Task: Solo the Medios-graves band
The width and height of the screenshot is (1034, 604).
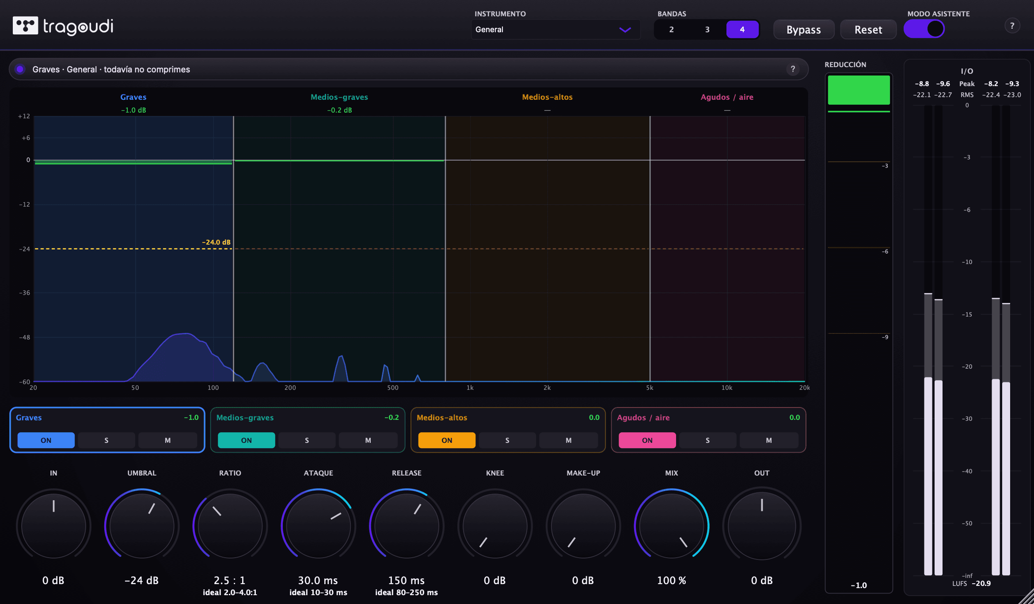Action: (x=307, y=440)
